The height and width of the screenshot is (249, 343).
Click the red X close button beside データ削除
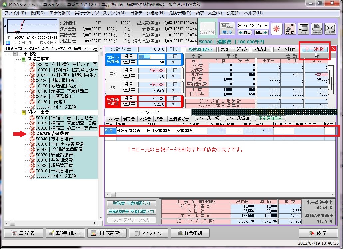pos(333,49)
